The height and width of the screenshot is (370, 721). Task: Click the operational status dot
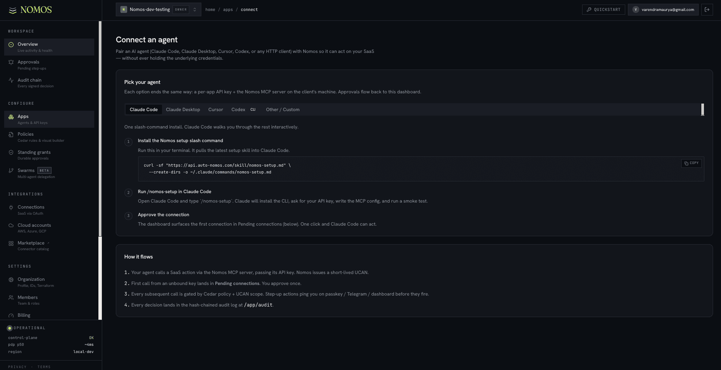click(10, 328)
